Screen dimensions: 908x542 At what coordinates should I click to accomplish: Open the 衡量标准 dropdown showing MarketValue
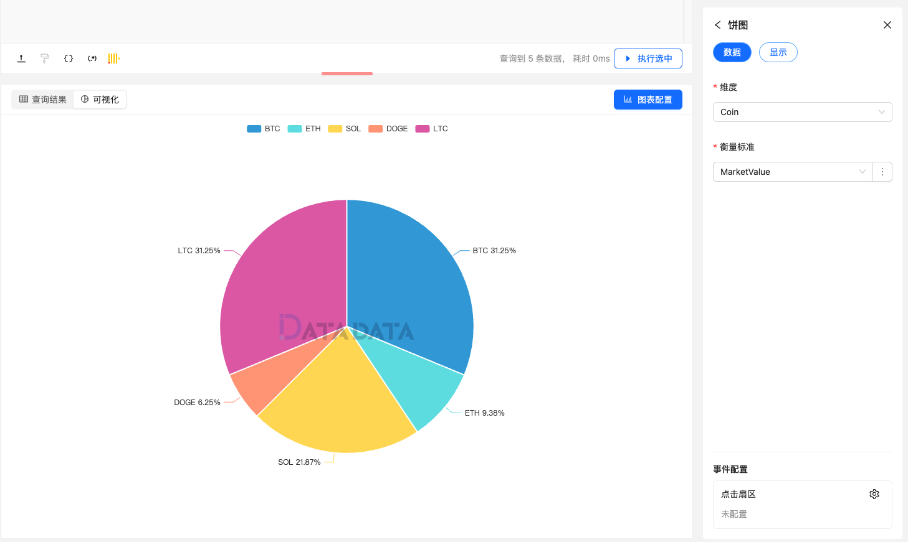tap(793, 172)
